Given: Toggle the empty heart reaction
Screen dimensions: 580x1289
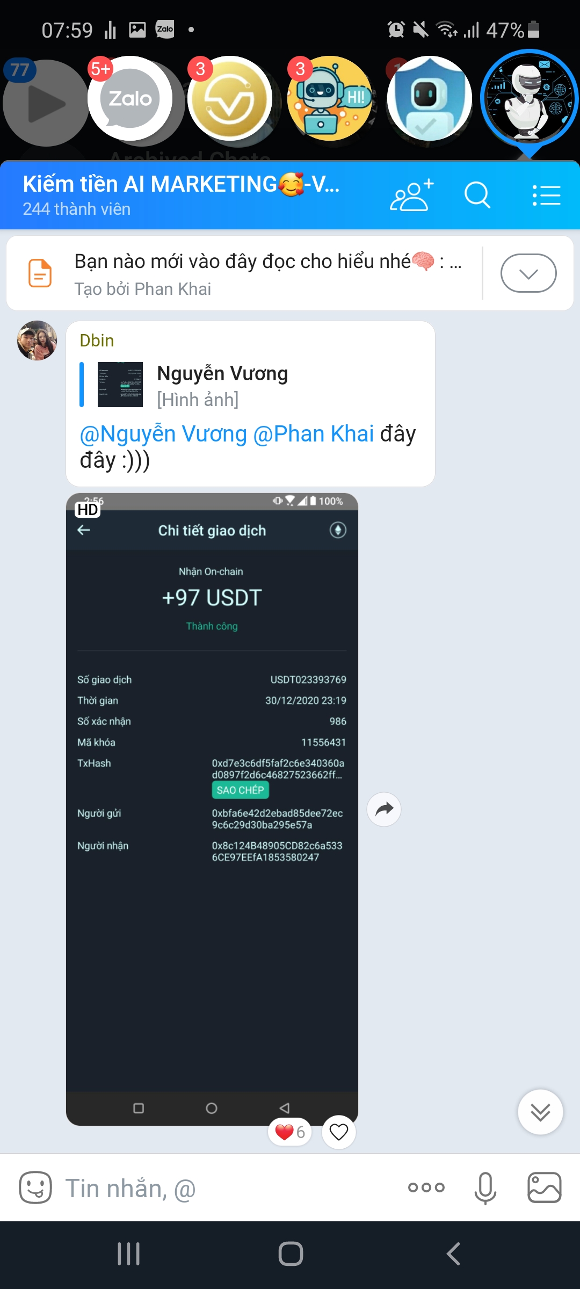Looking at the screenshot, I should click(x=339, y=1132).
